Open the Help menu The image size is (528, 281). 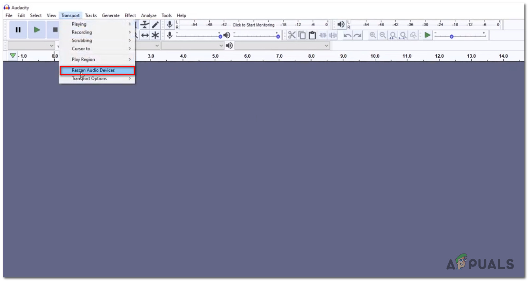tap(181, 15)
